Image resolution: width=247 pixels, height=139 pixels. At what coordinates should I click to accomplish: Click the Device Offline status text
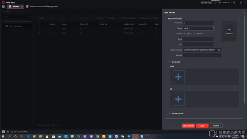(23, 132)
